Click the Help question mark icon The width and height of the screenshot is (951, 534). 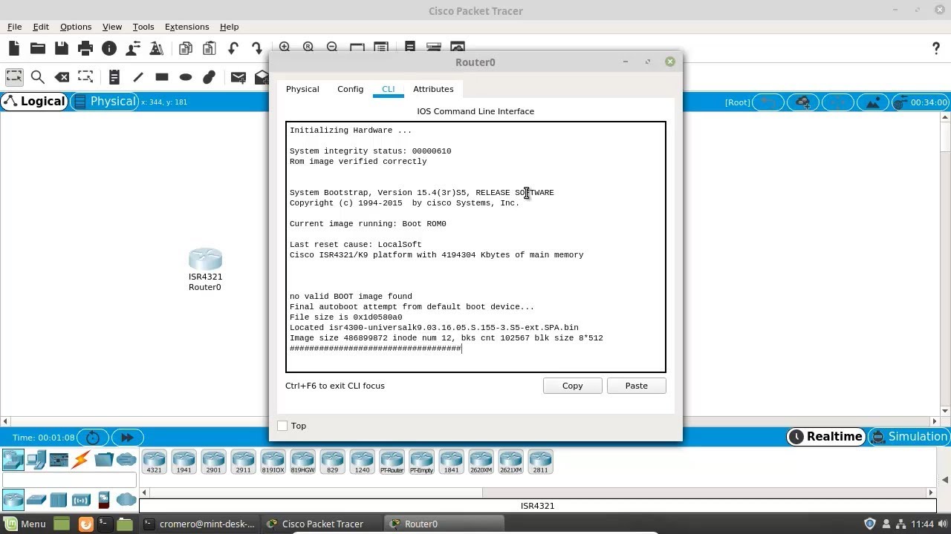point(936,49)
